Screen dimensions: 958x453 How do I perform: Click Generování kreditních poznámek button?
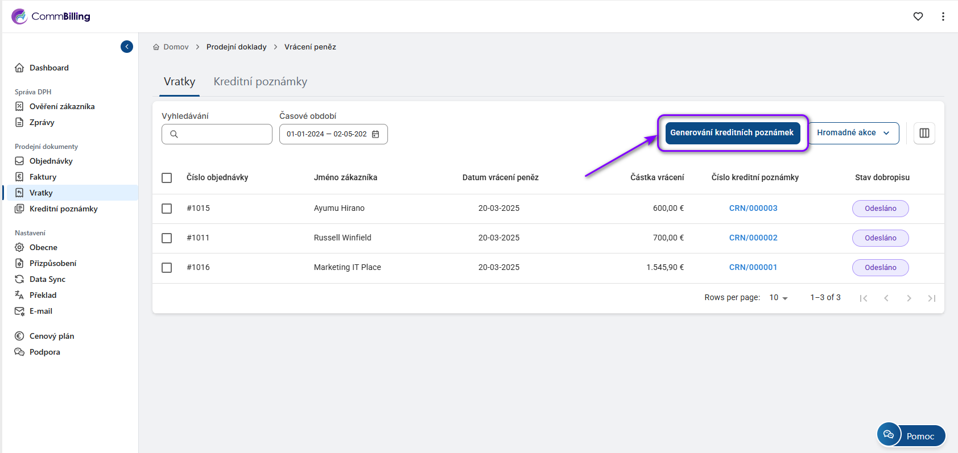tap(732, 133)
